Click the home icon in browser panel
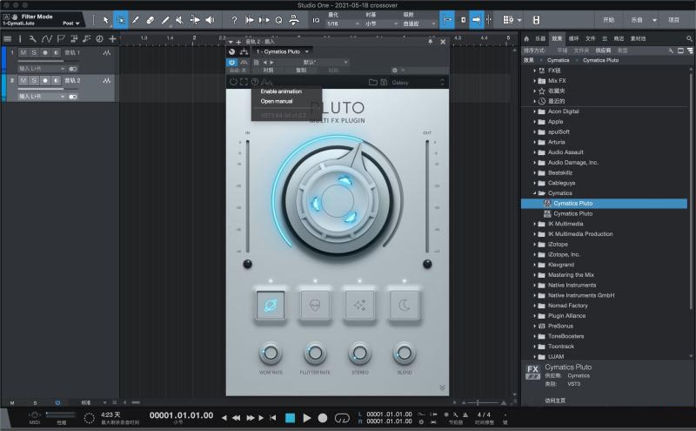Image resolution: width=696 pixels, height=431 pixels. [526, 38]
